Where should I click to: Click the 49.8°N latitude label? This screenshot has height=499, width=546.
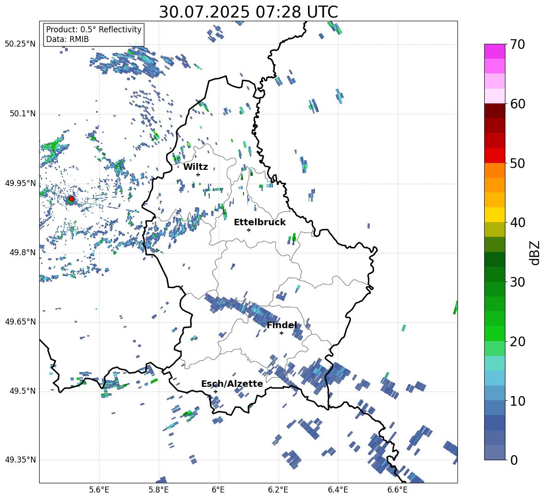click(x=22, y=253)
